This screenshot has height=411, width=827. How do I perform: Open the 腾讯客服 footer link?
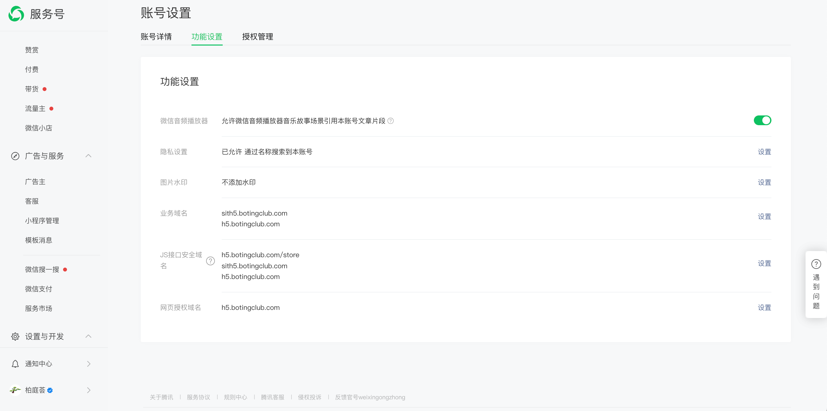click(272, 397)
